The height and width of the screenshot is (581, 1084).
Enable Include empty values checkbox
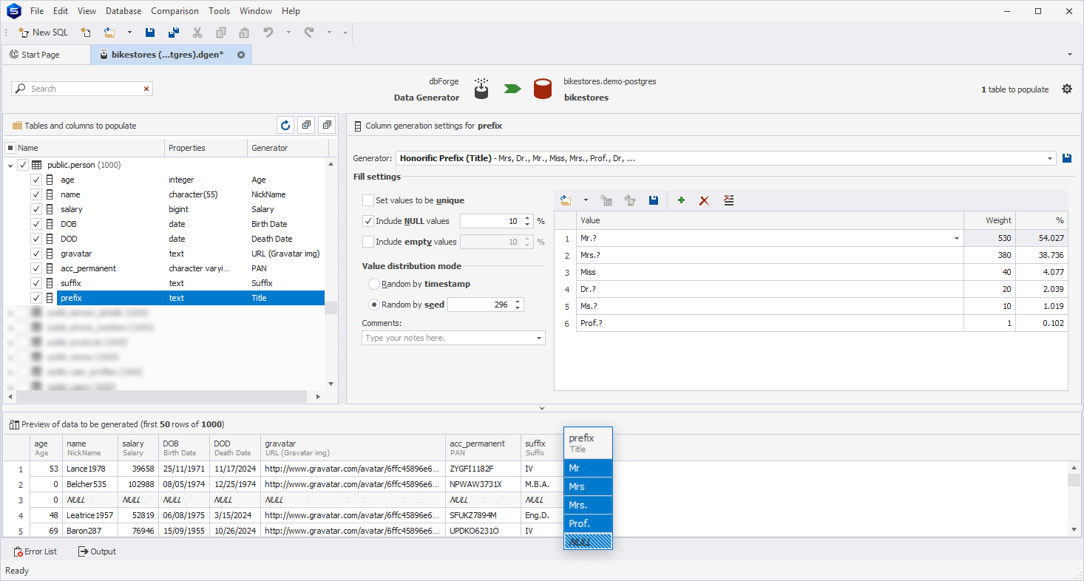pyautogui.click(x=368, y=242)
